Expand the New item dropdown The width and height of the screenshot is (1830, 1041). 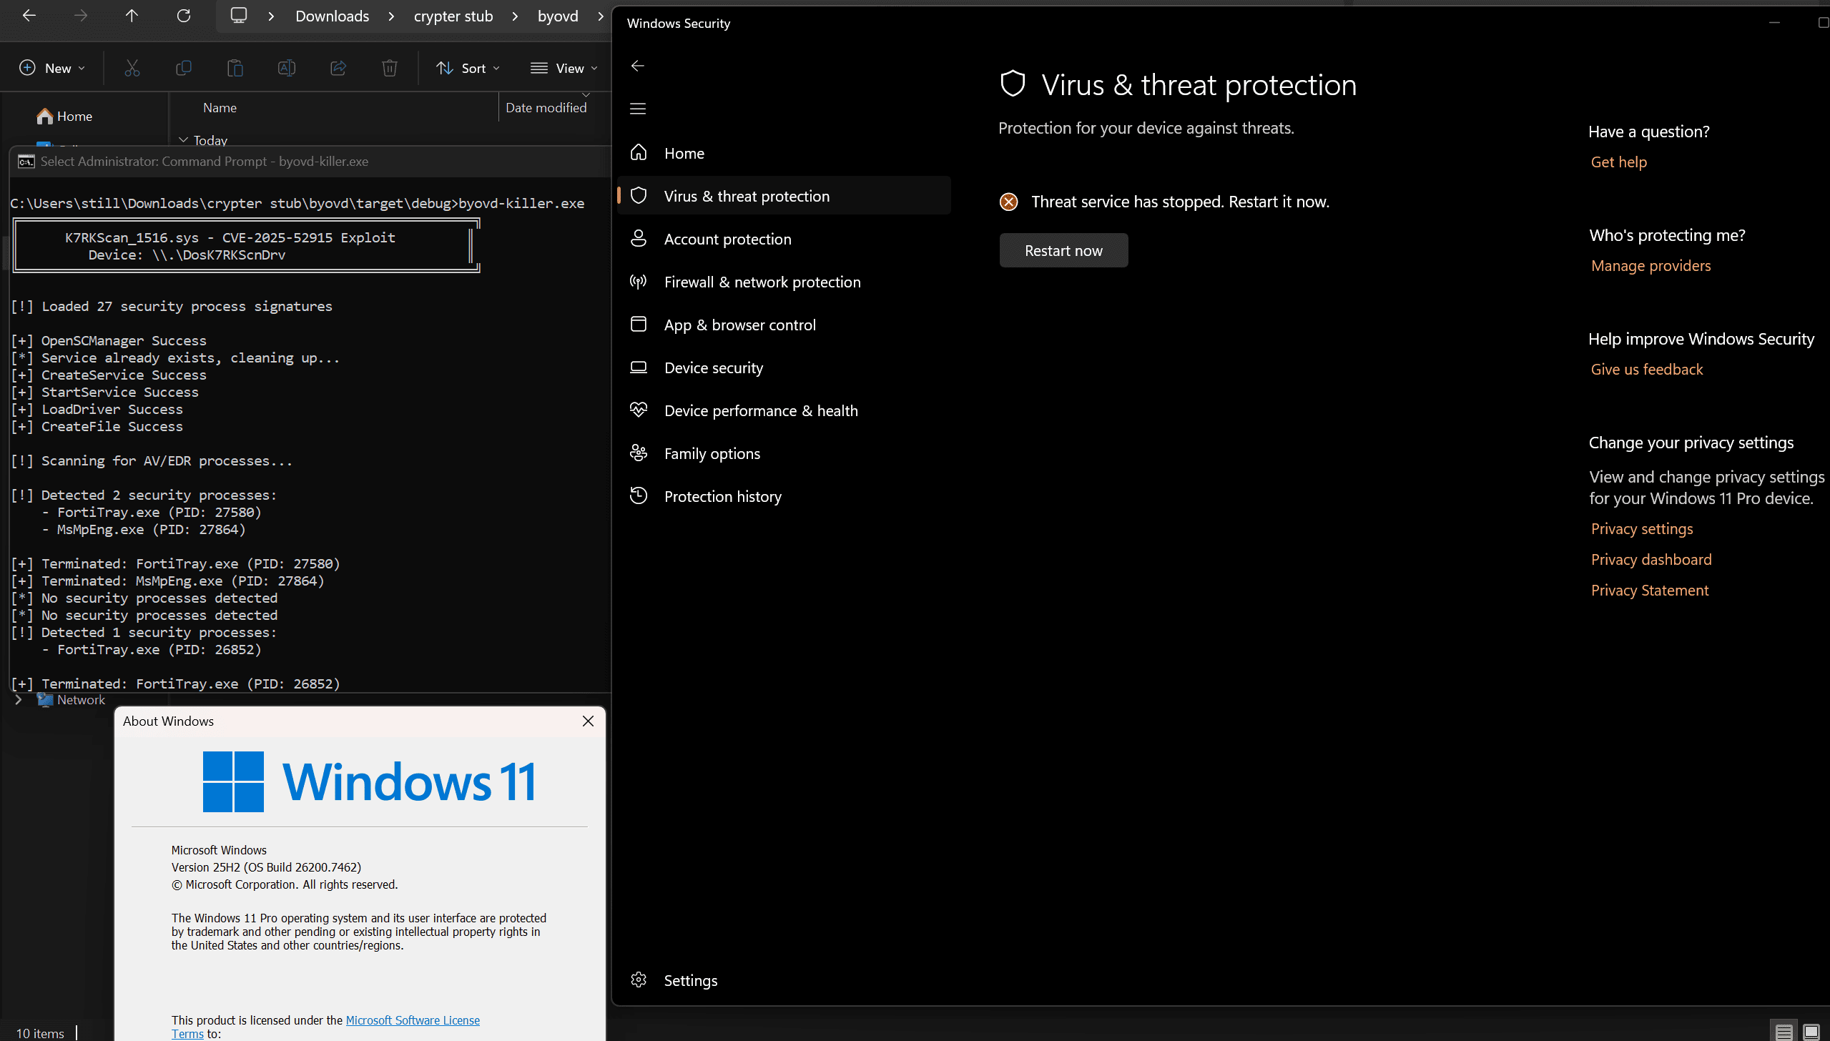coord(52,68)
